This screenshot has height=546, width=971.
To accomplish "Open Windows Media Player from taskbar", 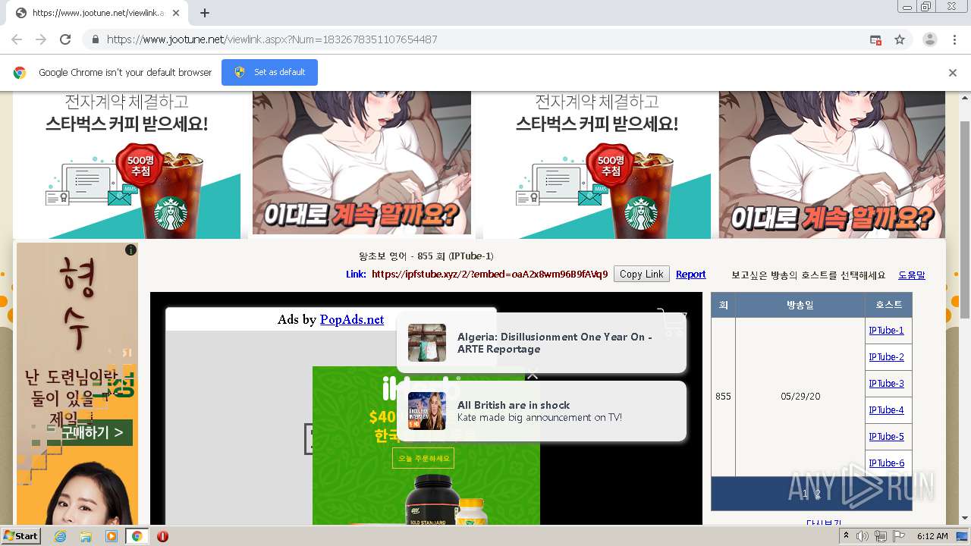I will (112, 536).
